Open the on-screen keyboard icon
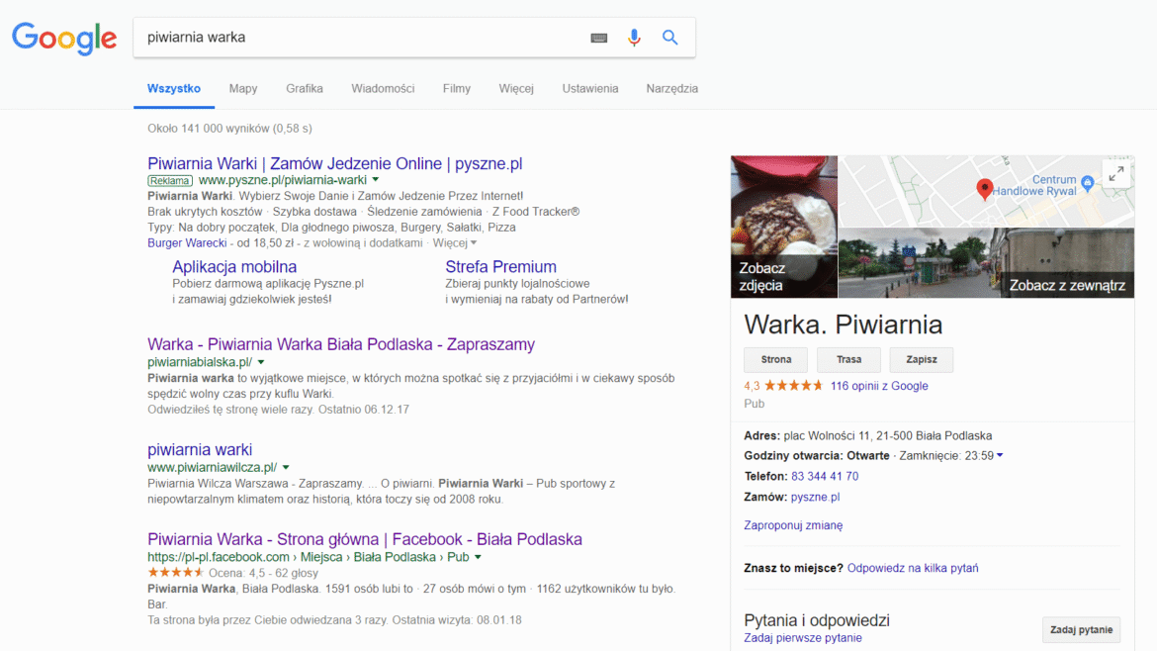1157x651 pixels. point(599,38)
